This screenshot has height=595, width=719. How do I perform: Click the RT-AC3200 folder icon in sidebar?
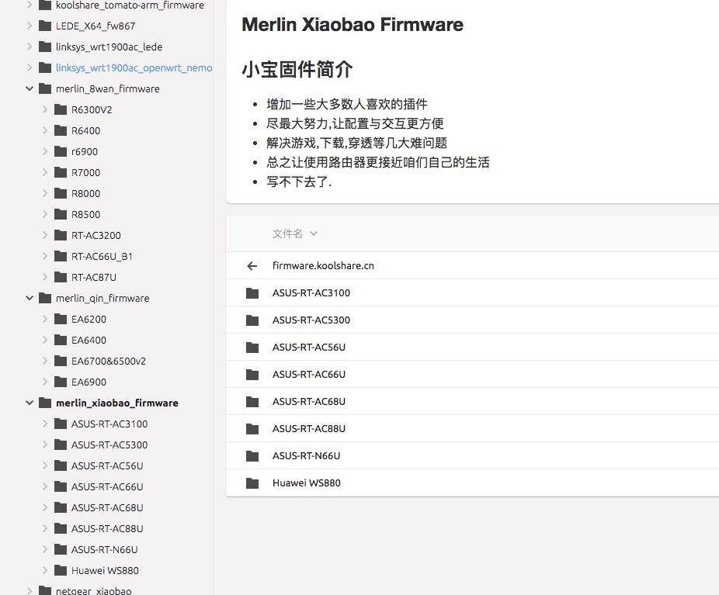pos(61,235)
